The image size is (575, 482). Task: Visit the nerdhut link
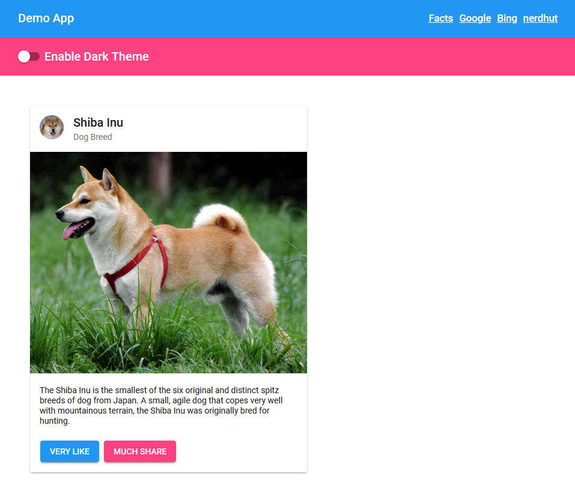pos(540,19)
